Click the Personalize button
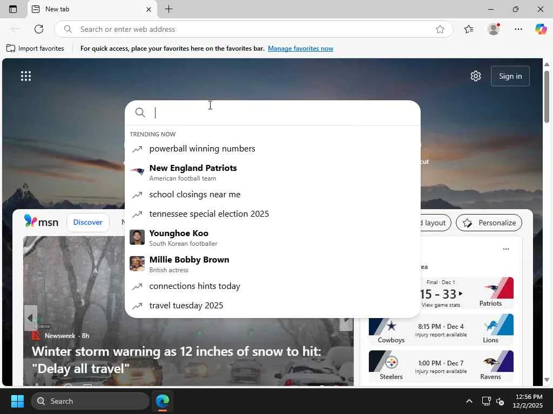The width and height of the screenshot is (553, 414). pos(489,223)
